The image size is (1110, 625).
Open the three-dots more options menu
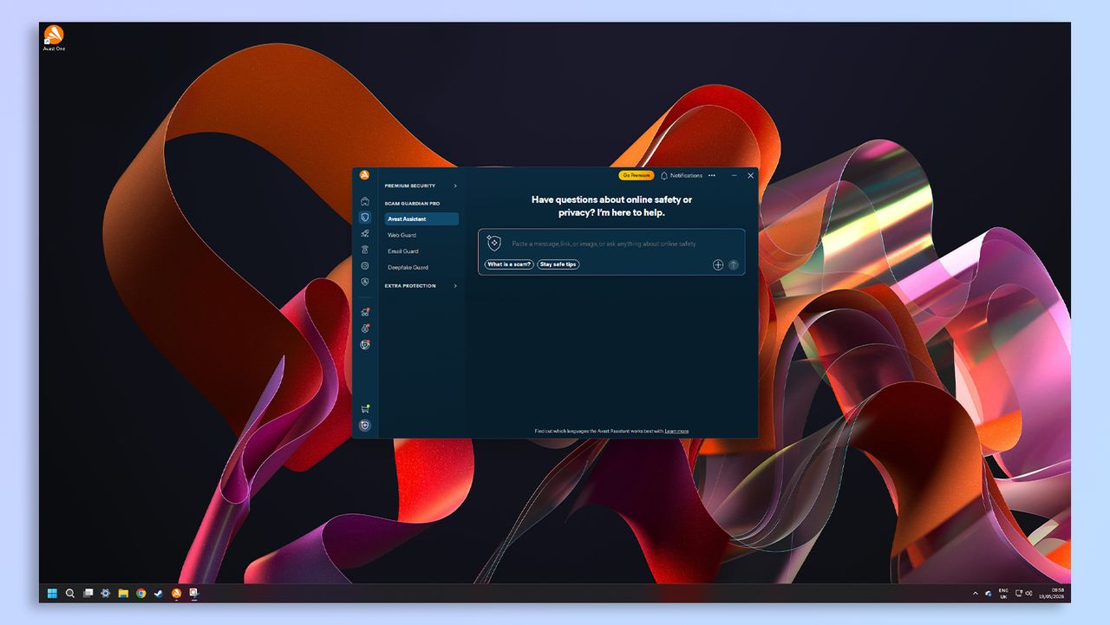(x=712, y=175)
